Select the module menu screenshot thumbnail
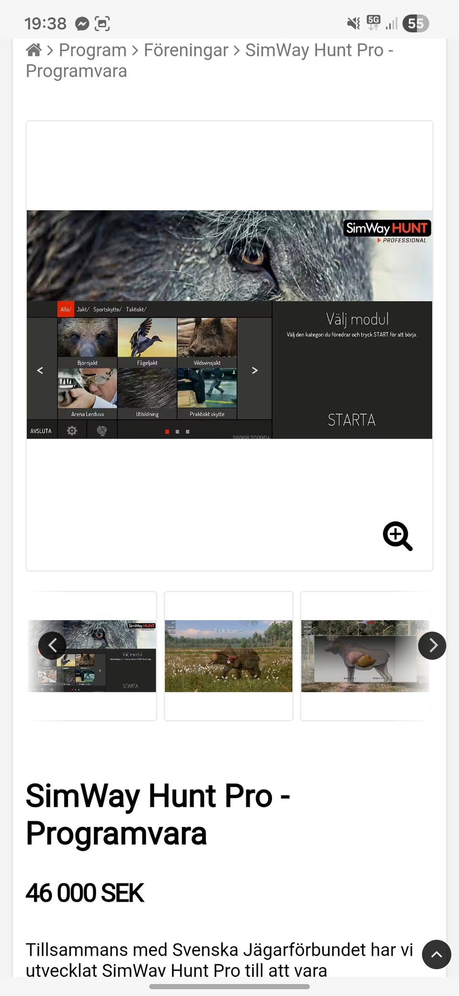Viewport: 459px width, 996px height. 92,656
